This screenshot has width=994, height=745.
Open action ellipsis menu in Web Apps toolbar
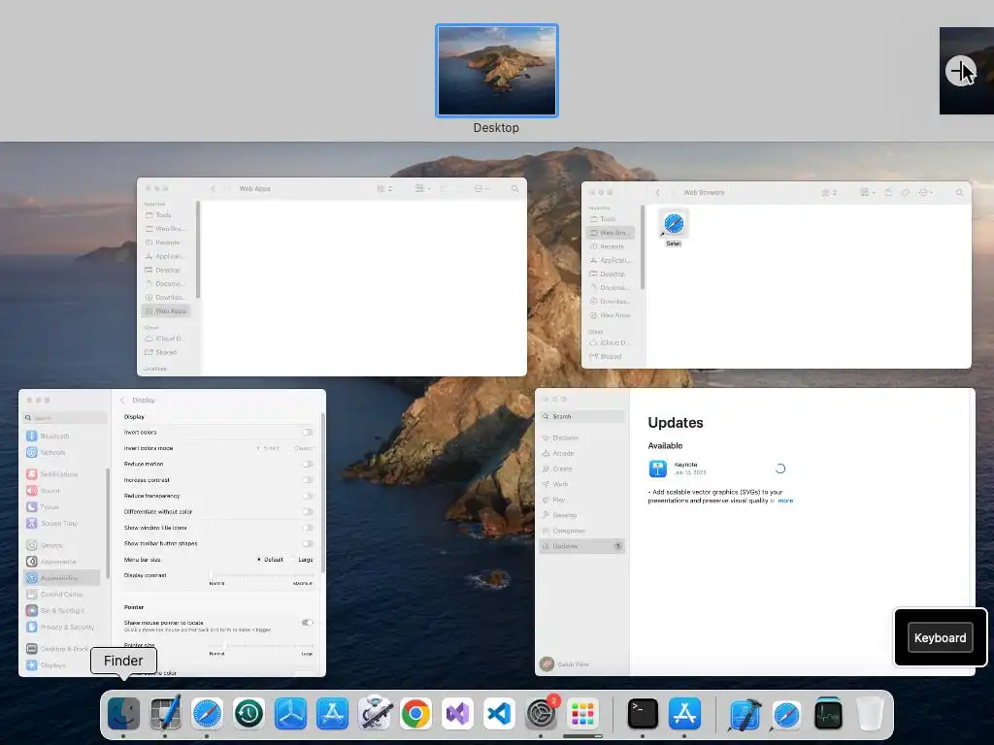[481, 189]
